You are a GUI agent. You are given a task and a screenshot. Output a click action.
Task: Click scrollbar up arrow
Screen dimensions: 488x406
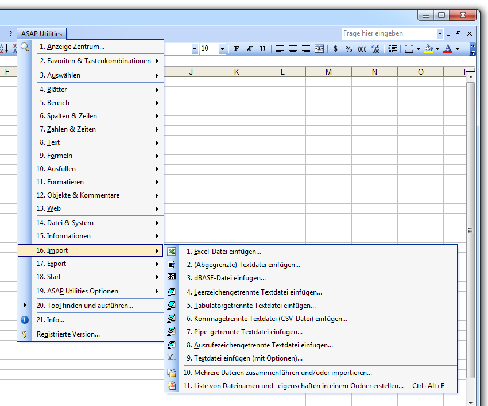point(471,76)
